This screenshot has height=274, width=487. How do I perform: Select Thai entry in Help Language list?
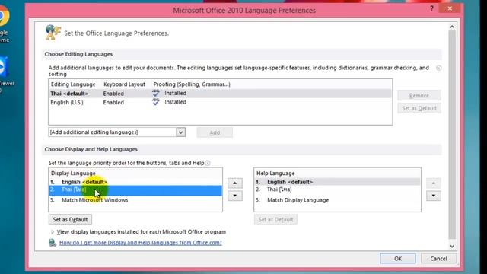(x=337, y=190)
